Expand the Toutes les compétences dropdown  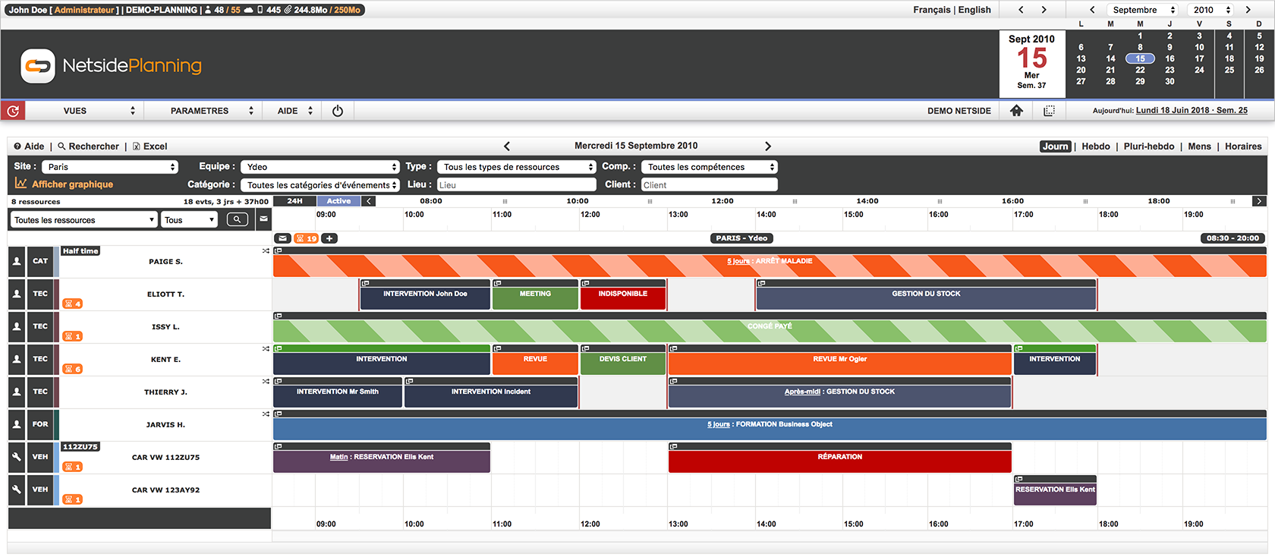pyautogui.click(x=709, y=167)
